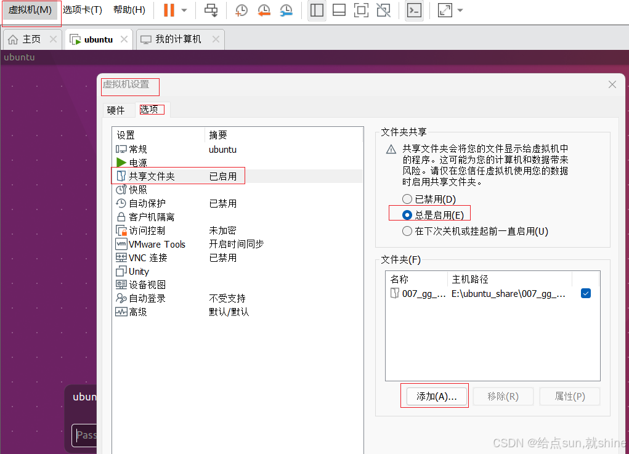
Task: Open the 选项卡(T) menu
Action: click(x=82, y=10)
